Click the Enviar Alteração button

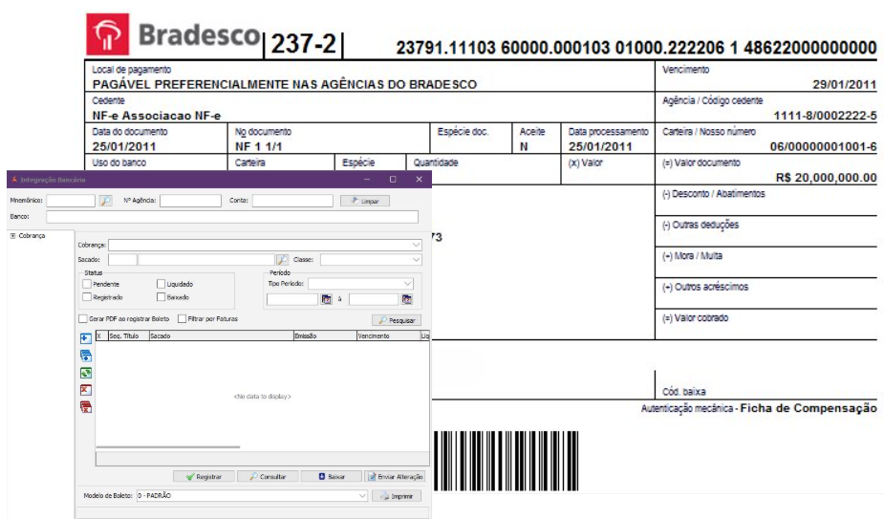[x=395, y=477]
